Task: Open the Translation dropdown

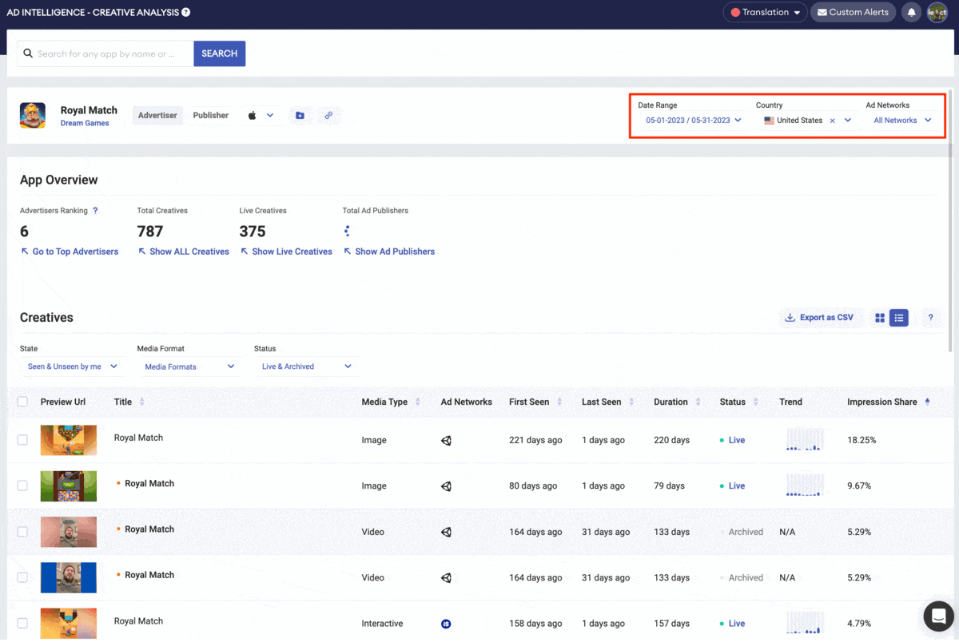Action: (x=766, y=13)
